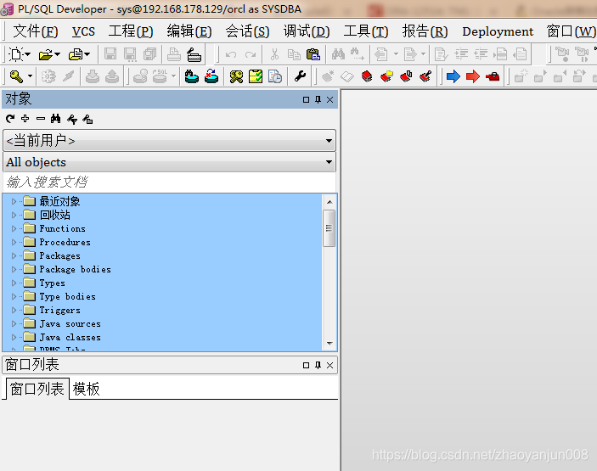
Task: Open the 文件(F) menu
Action: (36, 31)
